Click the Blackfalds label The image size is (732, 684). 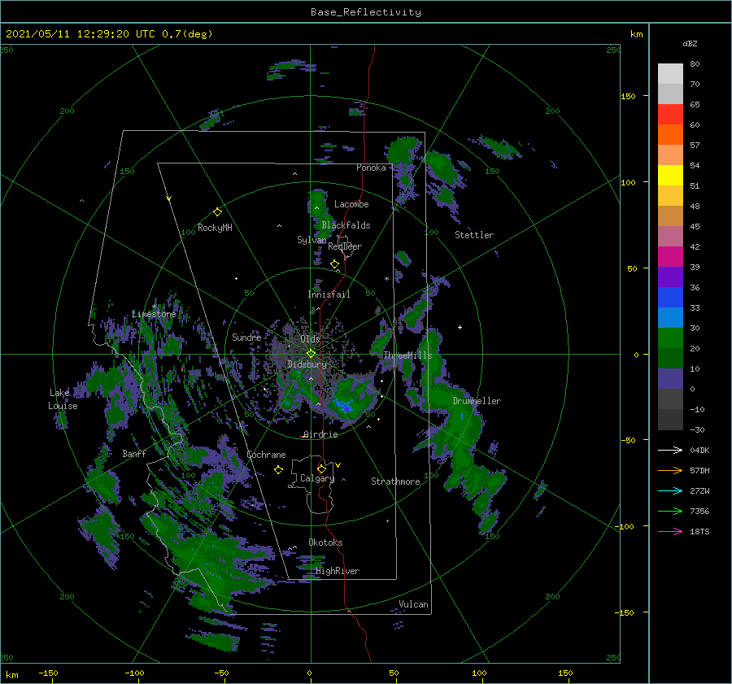[346, 225]
